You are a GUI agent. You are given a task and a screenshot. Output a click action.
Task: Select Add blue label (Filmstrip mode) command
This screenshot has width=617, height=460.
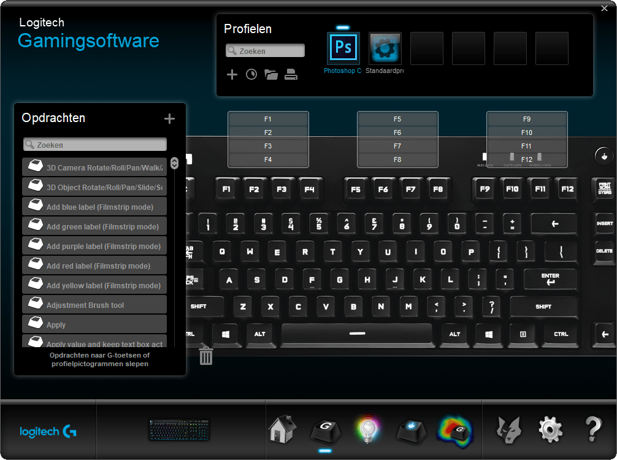[94, 206]
